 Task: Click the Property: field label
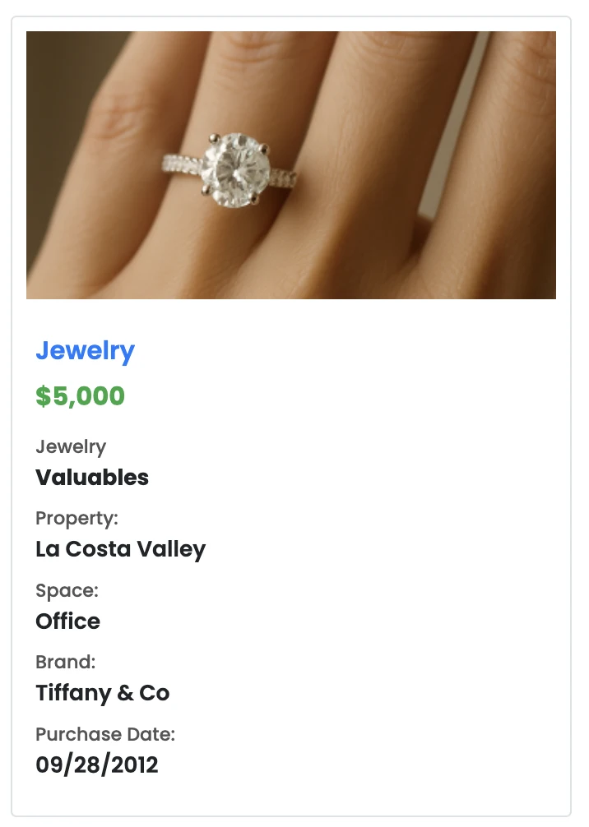pyautogui.click(x=77, y=519)
